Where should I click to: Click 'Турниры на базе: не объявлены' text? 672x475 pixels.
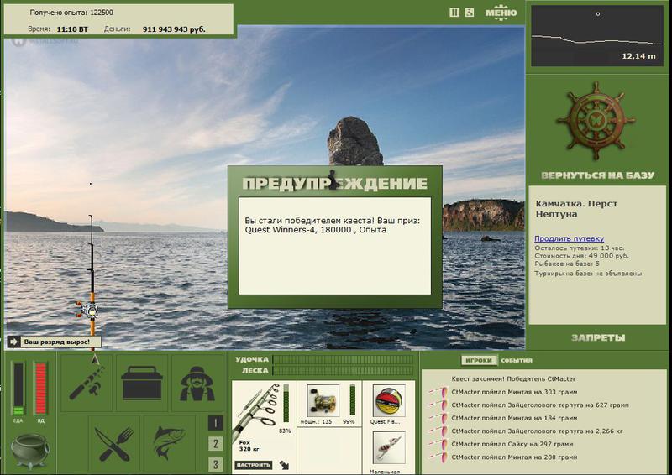(x=588, y=274)
